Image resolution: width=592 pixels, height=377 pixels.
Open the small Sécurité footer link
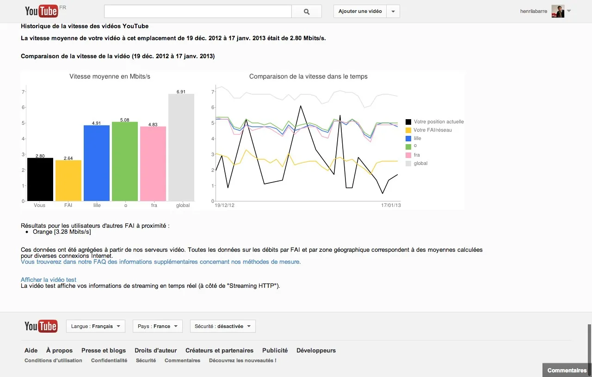click(146, 360)
